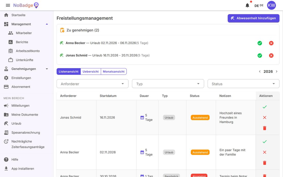The width and height of the screenshot is (283, 177).
Task: Switch language using DE selector
Action: [259, 6]
